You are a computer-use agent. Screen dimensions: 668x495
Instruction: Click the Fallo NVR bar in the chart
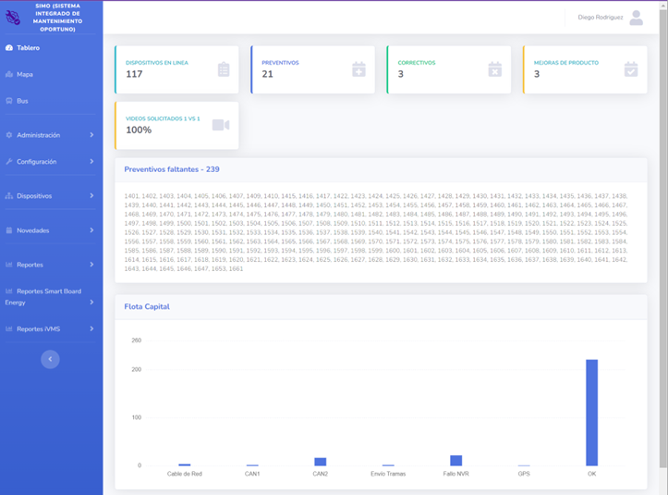point(455,461)
